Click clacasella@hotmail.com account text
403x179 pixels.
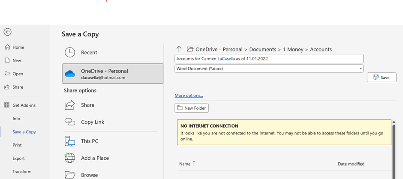[x=103, y=78]
